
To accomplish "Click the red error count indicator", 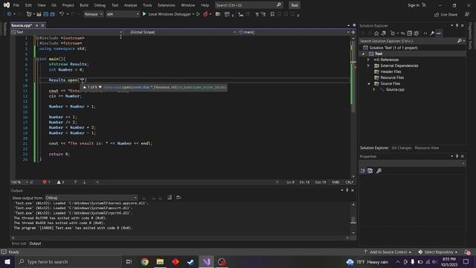I will pyautogui.click(x=46, y=182).
